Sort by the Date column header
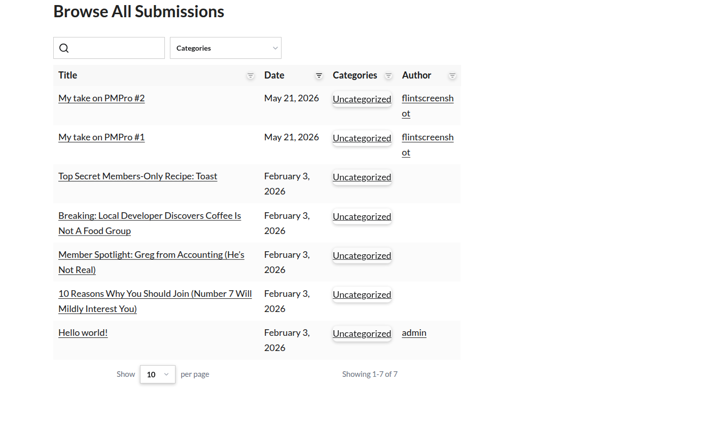 coord(274,75)
